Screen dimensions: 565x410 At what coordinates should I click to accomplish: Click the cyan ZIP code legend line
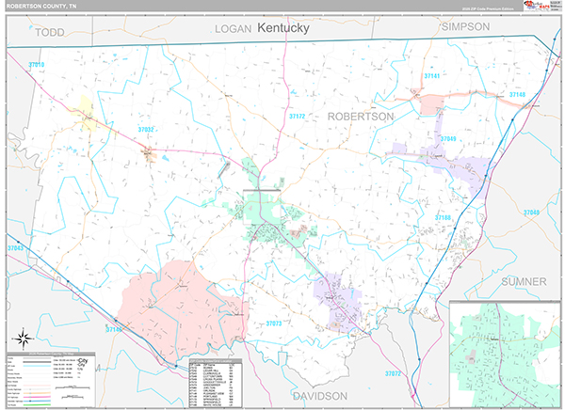[x=37, y=366]
